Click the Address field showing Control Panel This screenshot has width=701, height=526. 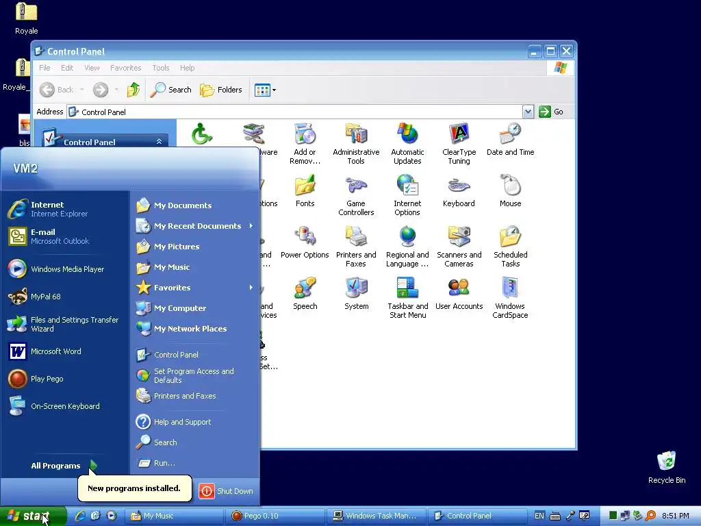pyautogui.click(x=294, y=112)
